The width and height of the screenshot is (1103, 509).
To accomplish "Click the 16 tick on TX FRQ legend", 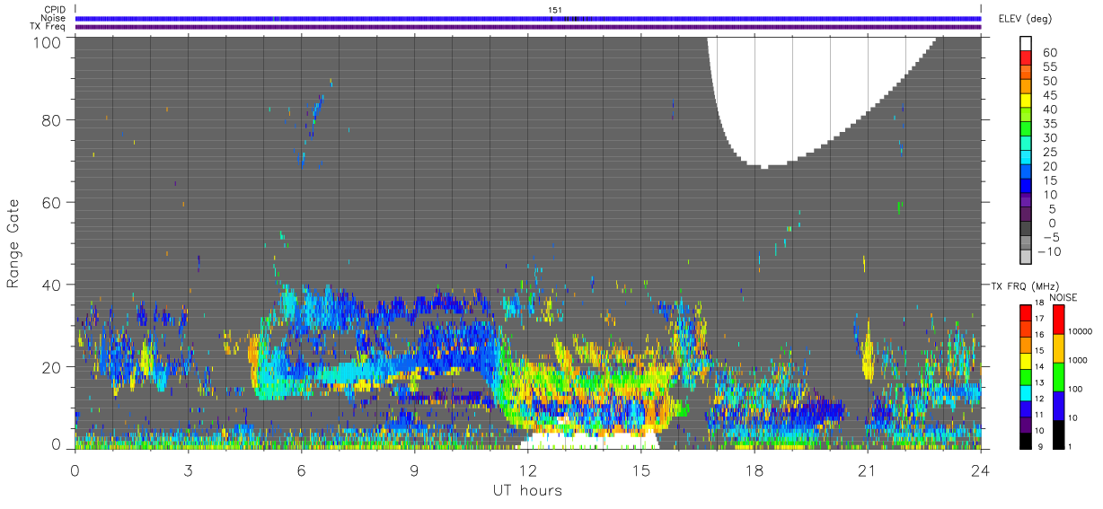I will 1040,334.
